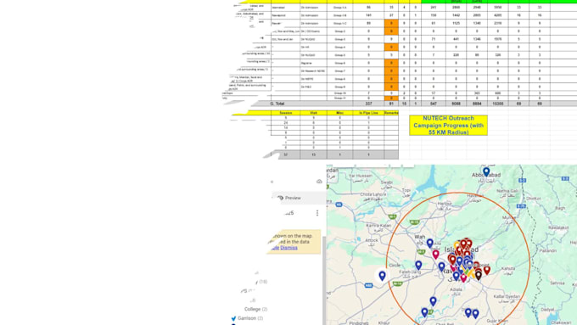Select the grand total cell 15355
Image resolution: width=577 pixels, height=325 pixels.
click(x=497, y=104)
